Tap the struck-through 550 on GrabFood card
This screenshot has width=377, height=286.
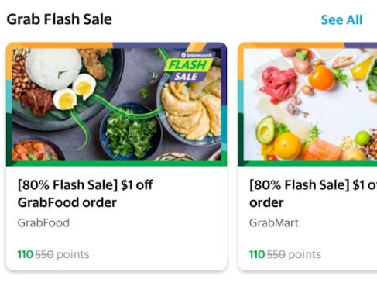[x=44, y=254]
